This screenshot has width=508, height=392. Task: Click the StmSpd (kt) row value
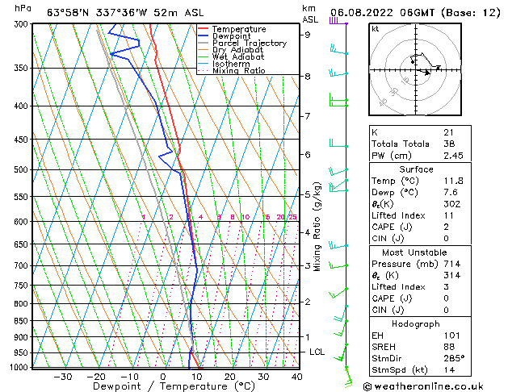[447, 369]
